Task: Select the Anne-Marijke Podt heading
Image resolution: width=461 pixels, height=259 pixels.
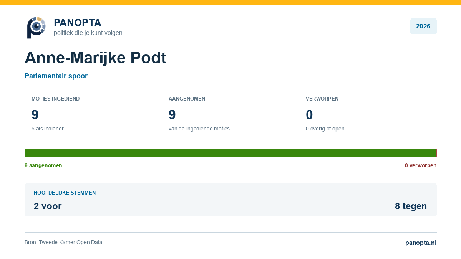Action: [x=95, y=58]
